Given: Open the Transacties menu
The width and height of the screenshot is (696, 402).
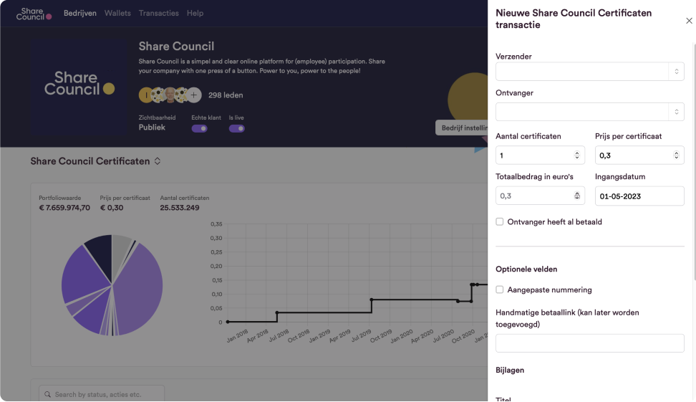Looking at the screenshot, I should point(158,14).
